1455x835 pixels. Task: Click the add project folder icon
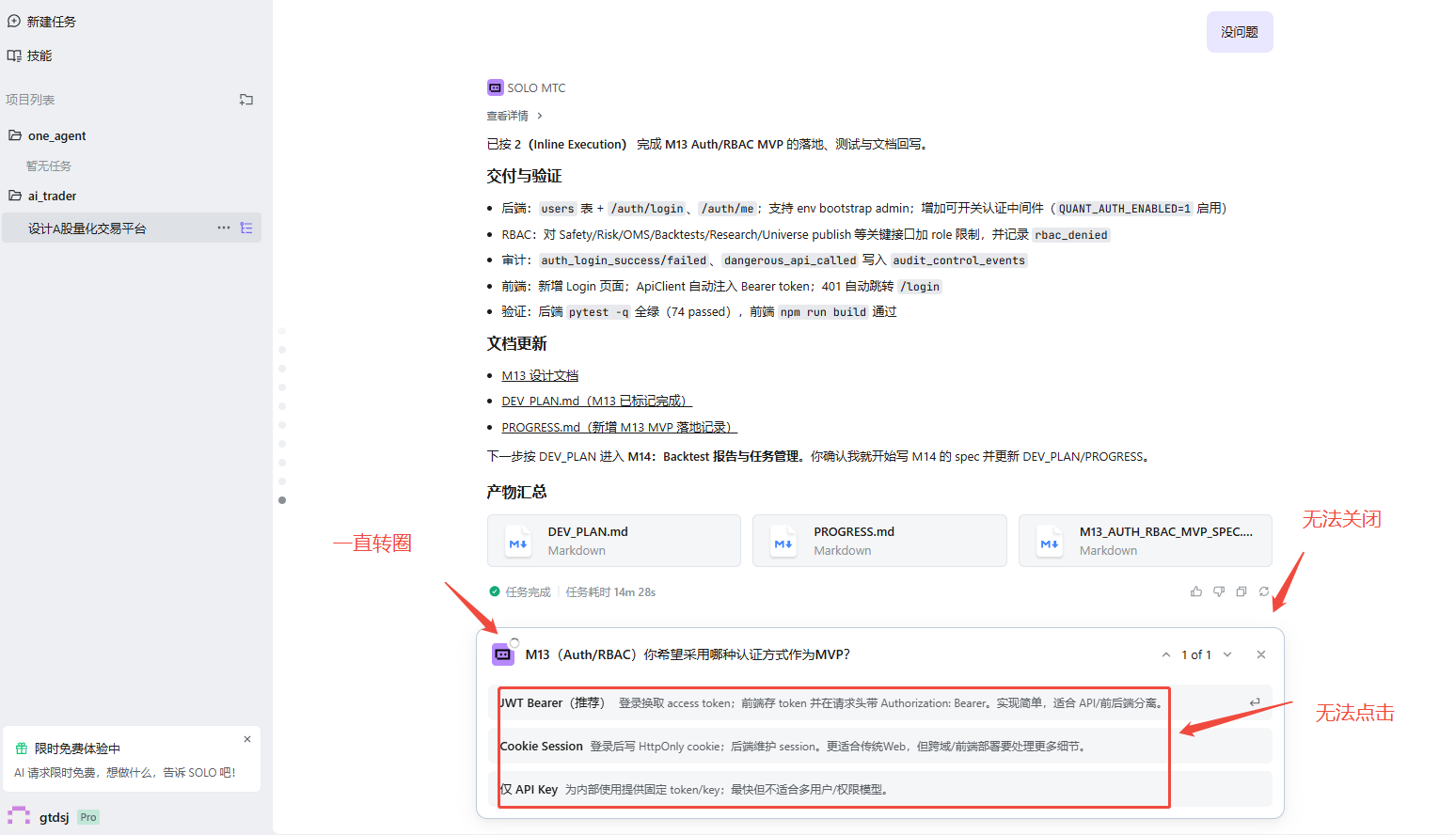coord(246,100)
